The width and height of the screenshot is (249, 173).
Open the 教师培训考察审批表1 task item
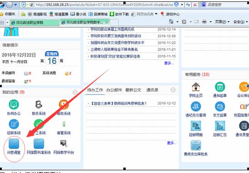118,103
